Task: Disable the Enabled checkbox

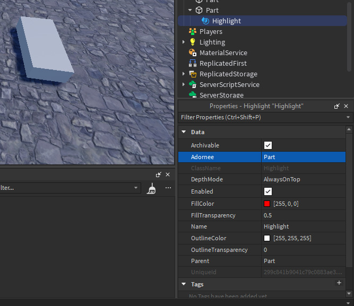Action: 268,191
